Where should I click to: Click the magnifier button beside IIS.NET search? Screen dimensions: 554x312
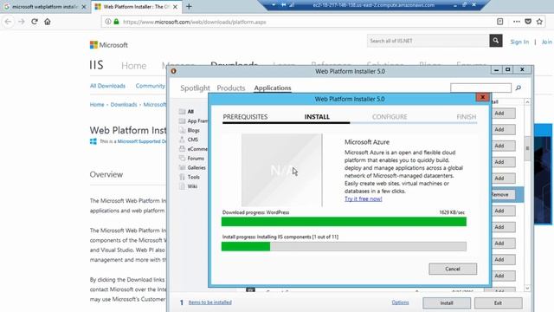click(x=496, y=41)
